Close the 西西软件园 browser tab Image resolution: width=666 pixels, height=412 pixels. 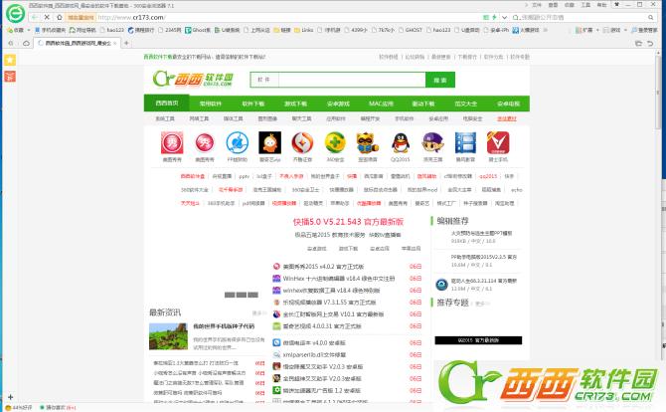coord(114,44)
